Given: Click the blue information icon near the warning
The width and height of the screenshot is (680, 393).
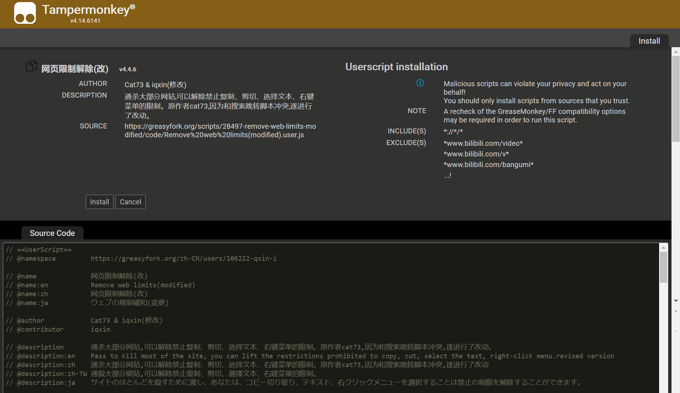Looking at the screenshot, I should click(x=420, y=83).
